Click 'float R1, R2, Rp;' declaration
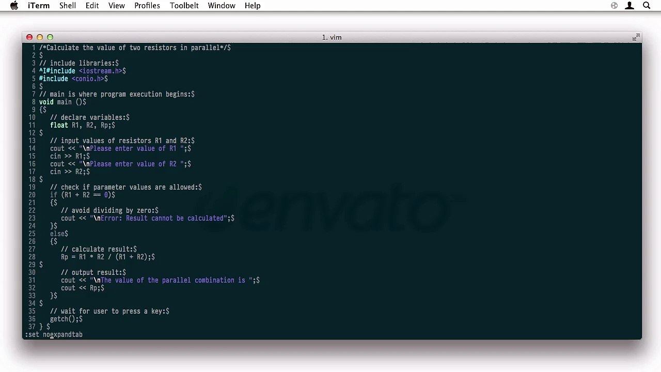The height and width of the screenshot is (372, 661). 81,125
